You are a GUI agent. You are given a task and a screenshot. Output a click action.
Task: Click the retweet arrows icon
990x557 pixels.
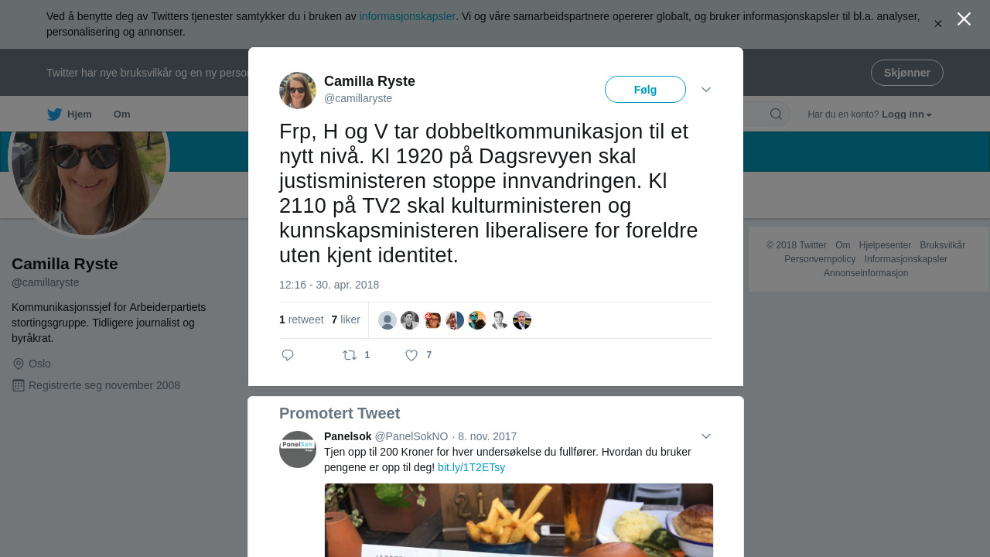point(350,355)
